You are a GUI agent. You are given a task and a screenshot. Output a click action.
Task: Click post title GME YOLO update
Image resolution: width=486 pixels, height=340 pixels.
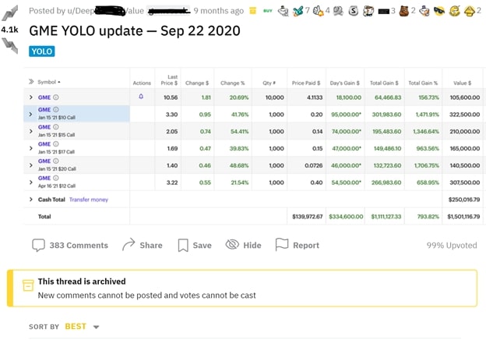pyautogui.click(x=135, y=30)
